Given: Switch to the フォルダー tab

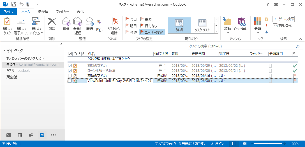Looking at the screenshot, I should click(63, 12).
